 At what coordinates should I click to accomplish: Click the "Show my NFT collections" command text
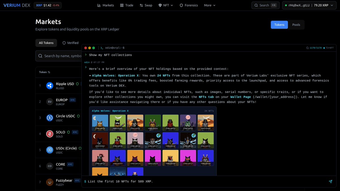tap(110, 55)
